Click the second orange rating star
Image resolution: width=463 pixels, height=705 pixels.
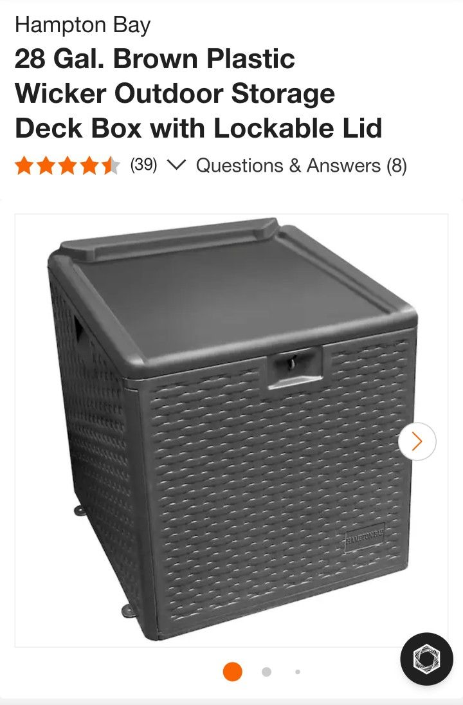(46, 165)
